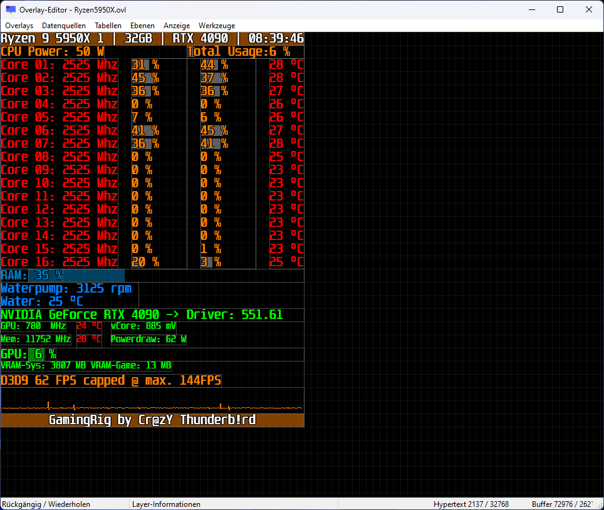Select the VRAM-Game: 13 MB text

[x=131, y=366]
